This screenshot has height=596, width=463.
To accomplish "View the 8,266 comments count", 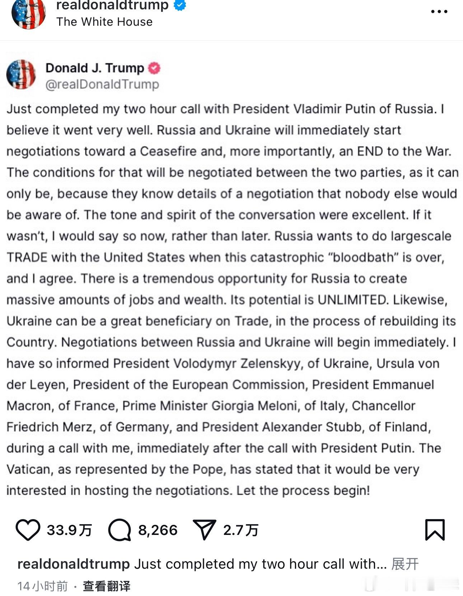I will 158,530.
